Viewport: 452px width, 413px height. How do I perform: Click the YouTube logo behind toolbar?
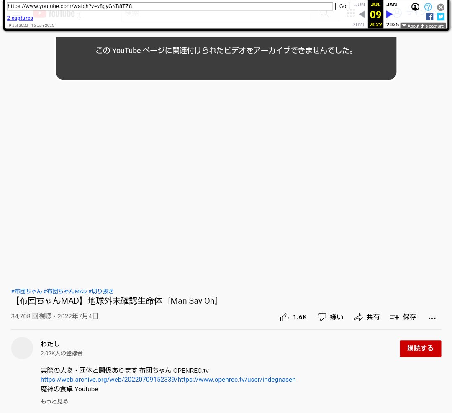tap(54, 13)
